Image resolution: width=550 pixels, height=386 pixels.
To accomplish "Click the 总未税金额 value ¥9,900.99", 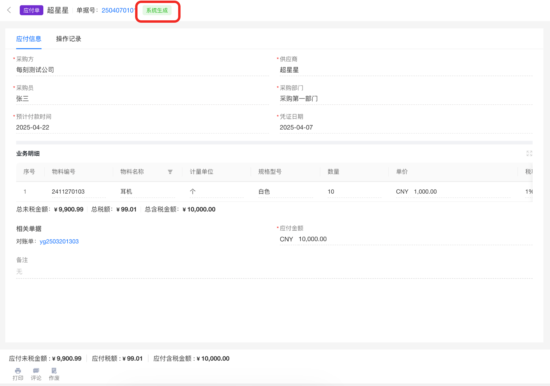I will 69,209.
